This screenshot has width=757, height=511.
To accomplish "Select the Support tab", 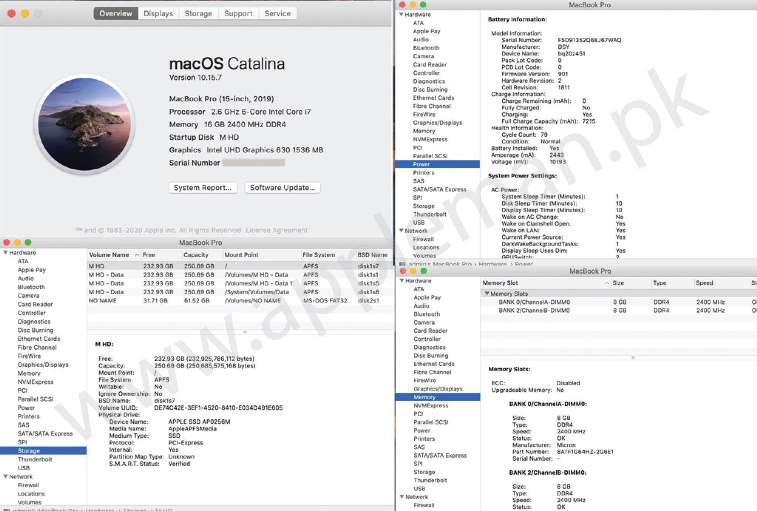I will point(238,14).
